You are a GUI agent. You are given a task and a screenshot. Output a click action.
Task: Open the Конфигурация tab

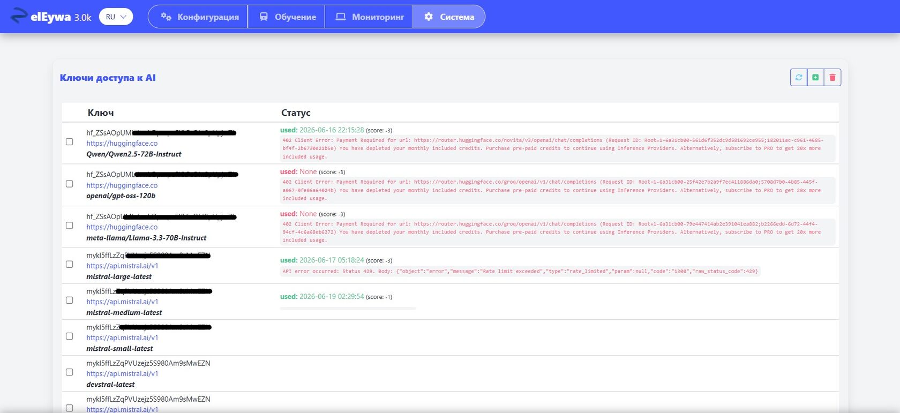click(198, 17)
